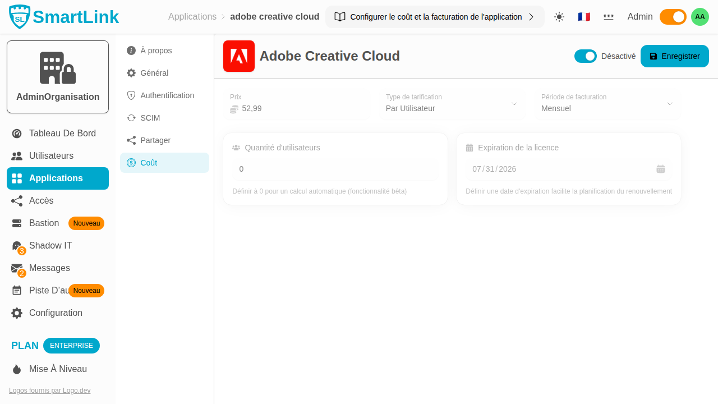Open the Logos fournis par Logo.dev link
Screen dimensions: 718x404
click(49, 391)
